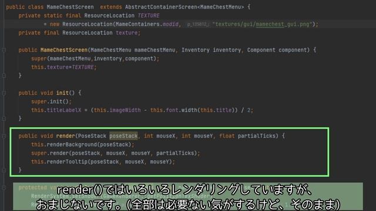This screenshot has width=376, height=211.
Task: Click the textures/gui/mamechest_gui.png string
Action: tap(263, 24)
